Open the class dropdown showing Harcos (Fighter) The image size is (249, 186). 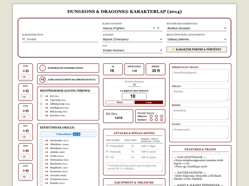(129, 28)
